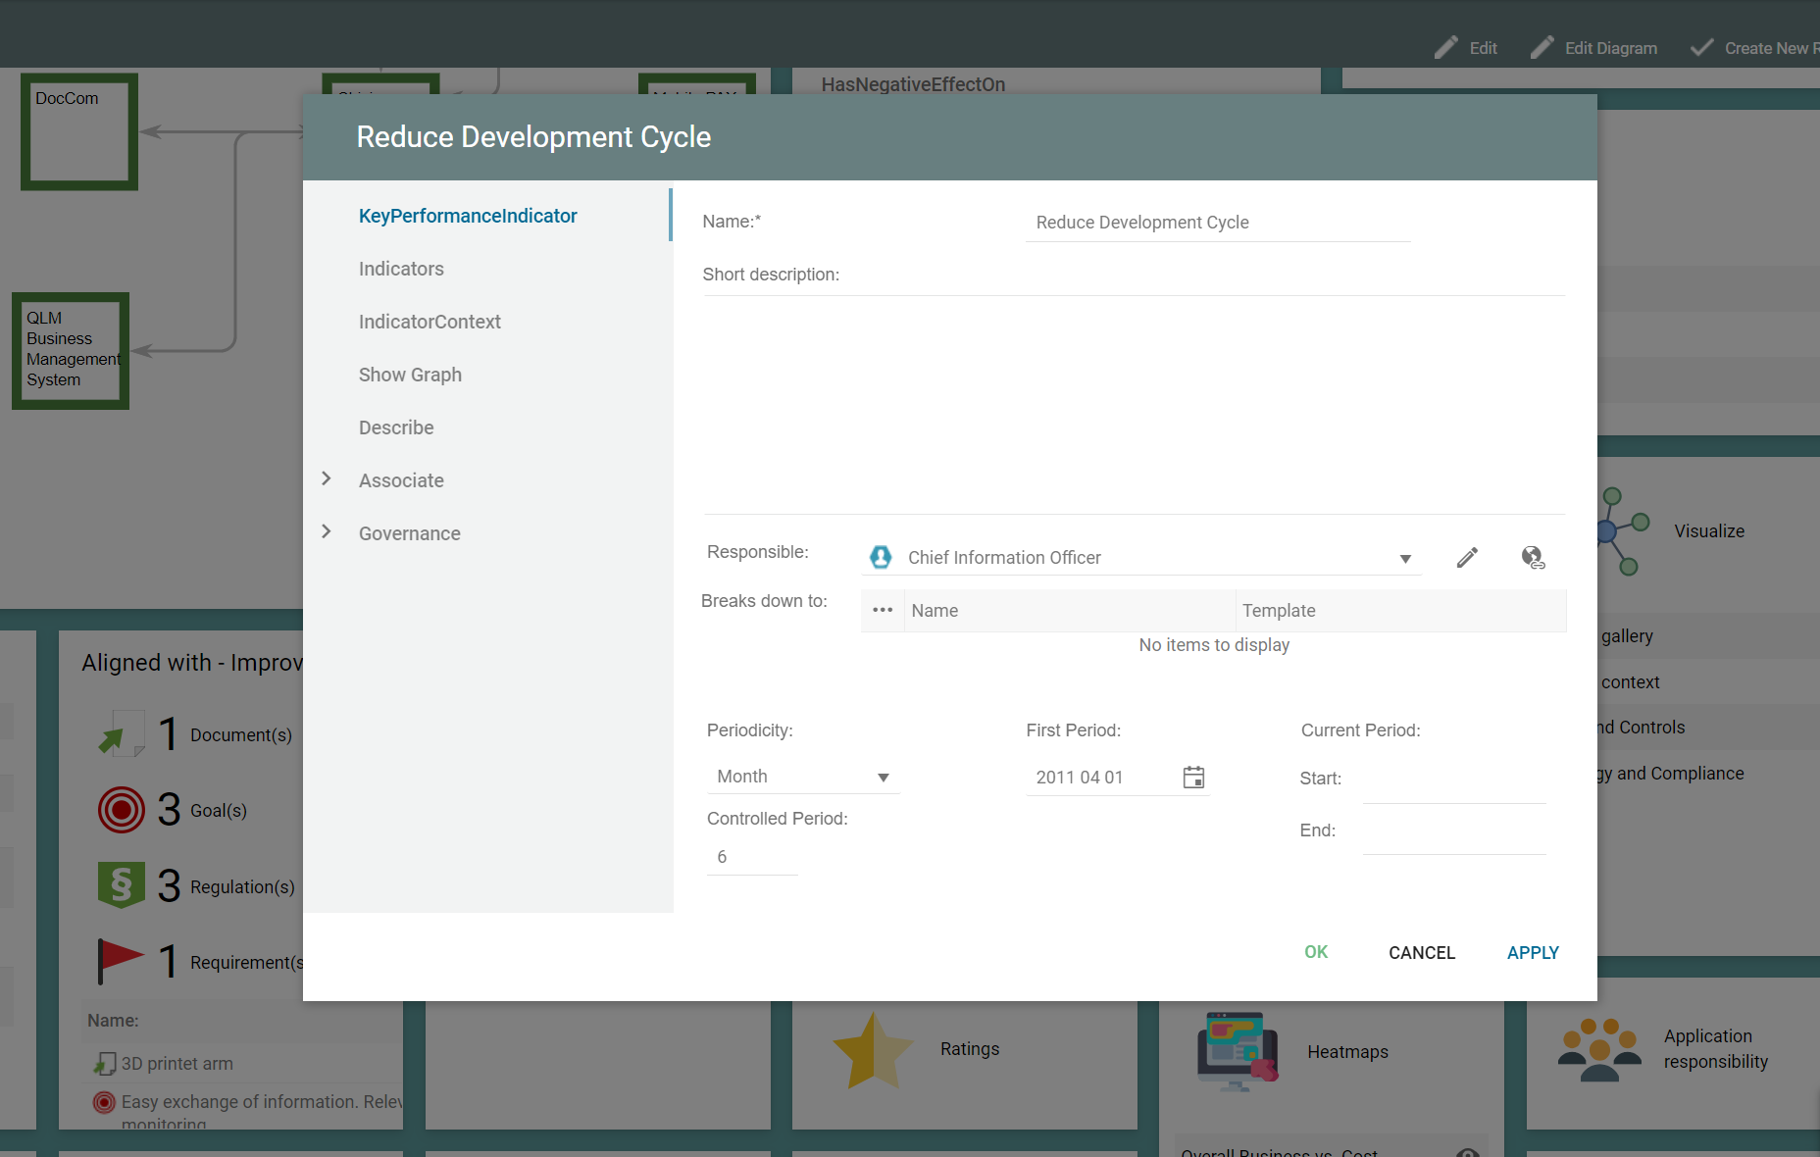Open the Show Graph tab
Screen dimensions: 1820x1157
[x=410, y=375]
